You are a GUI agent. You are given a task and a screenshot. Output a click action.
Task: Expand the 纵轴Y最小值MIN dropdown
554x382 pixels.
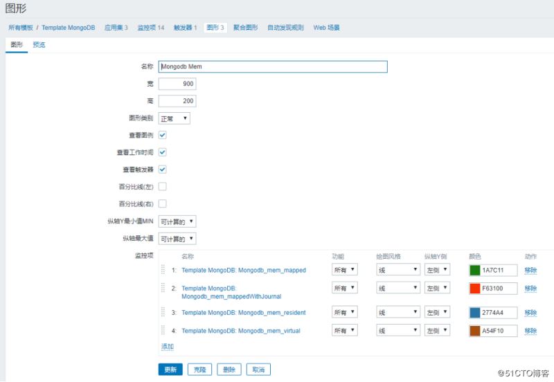tap(177, 221)
